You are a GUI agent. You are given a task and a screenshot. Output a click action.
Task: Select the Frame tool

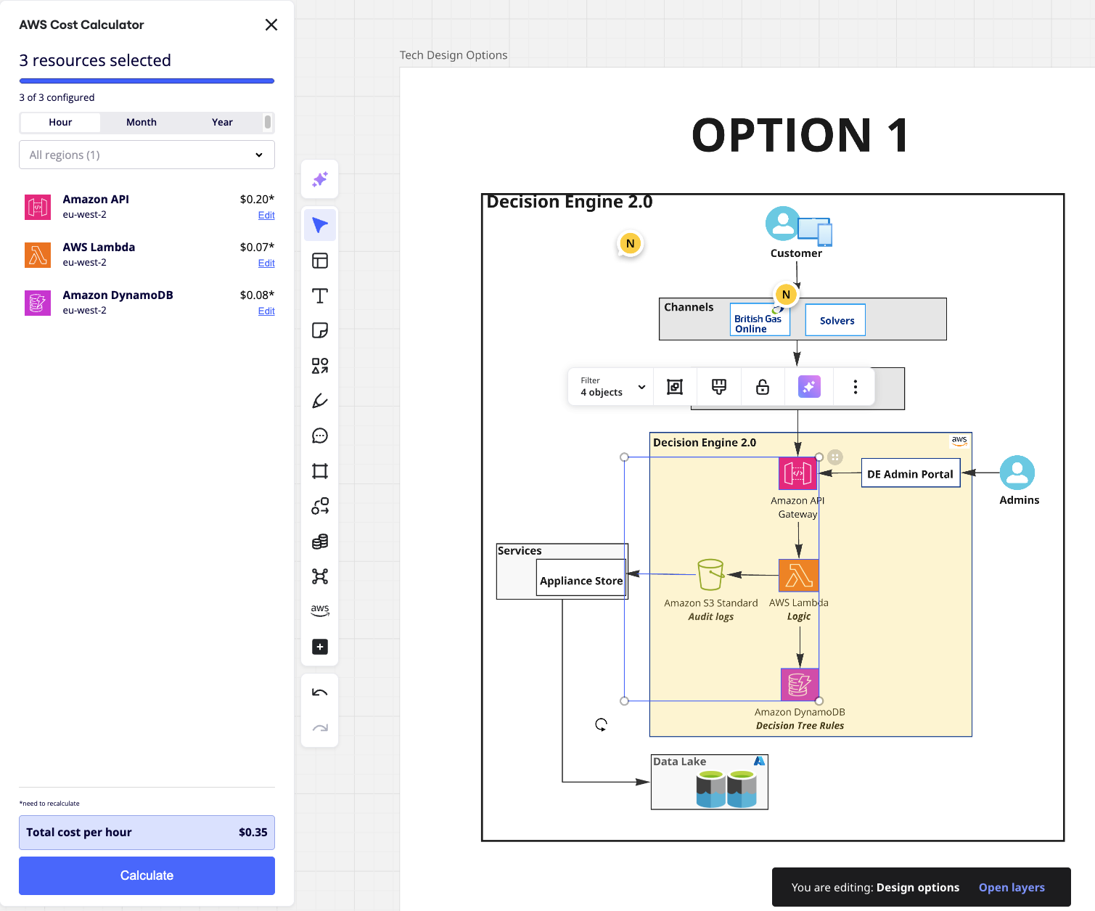coord(319,471)
